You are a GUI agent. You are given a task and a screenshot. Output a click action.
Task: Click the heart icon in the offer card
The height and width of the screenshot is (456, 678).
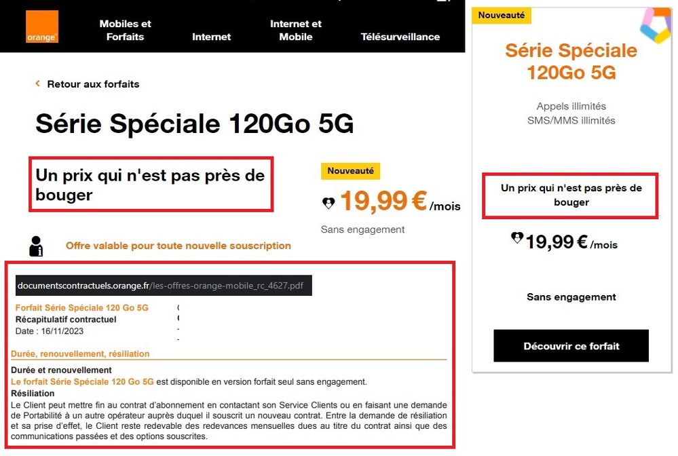click(x=517, y=238)
